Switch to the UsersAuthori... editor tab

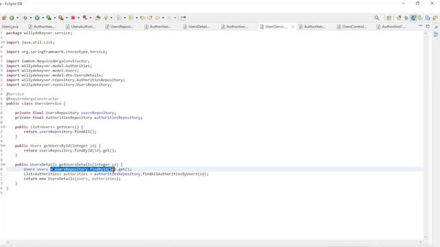[x=80, y=27]
